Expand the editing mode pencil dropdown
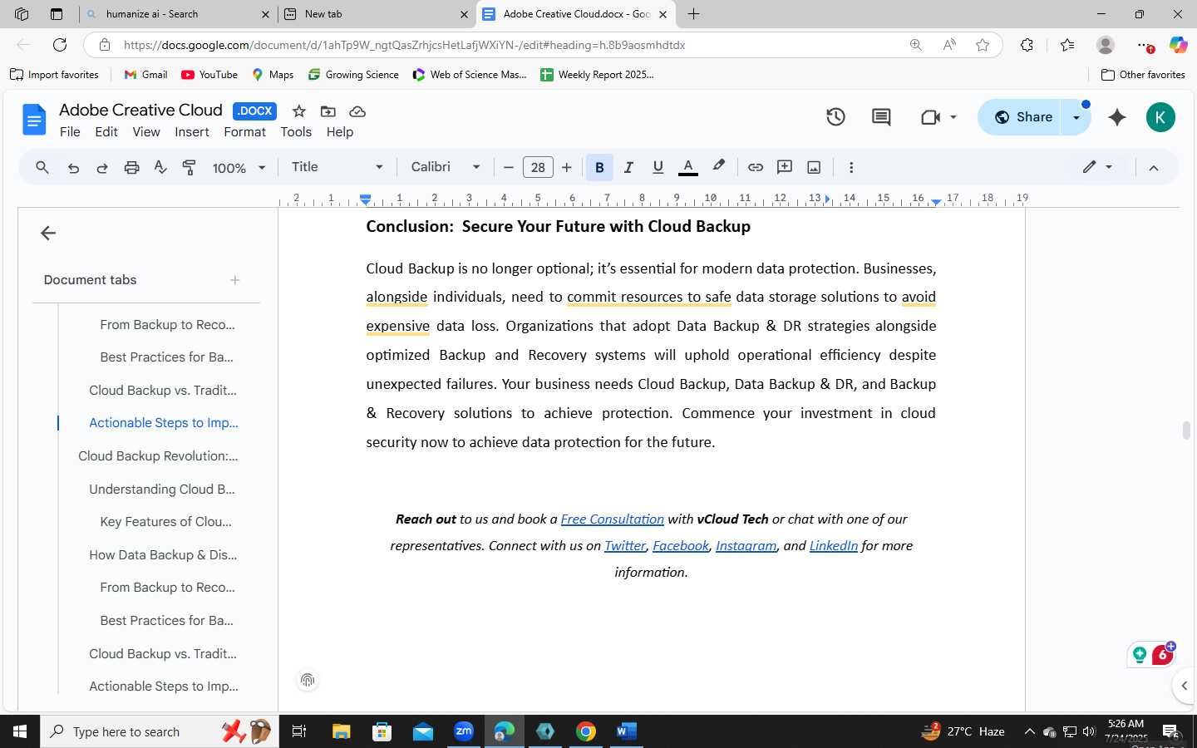The height and width of the screenshot is (748, 1197). pos(1097,167)
